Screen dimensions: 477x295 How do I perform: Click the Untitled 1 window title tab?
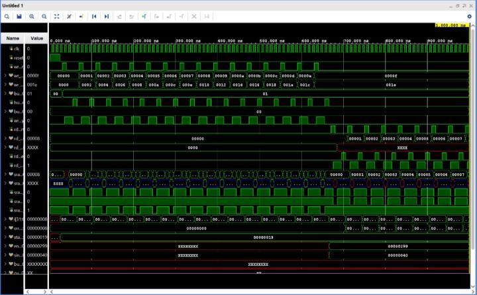pos(14,5)
